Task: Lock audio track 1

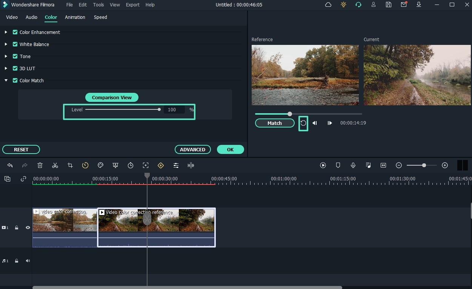Action: tap(17, 261)
